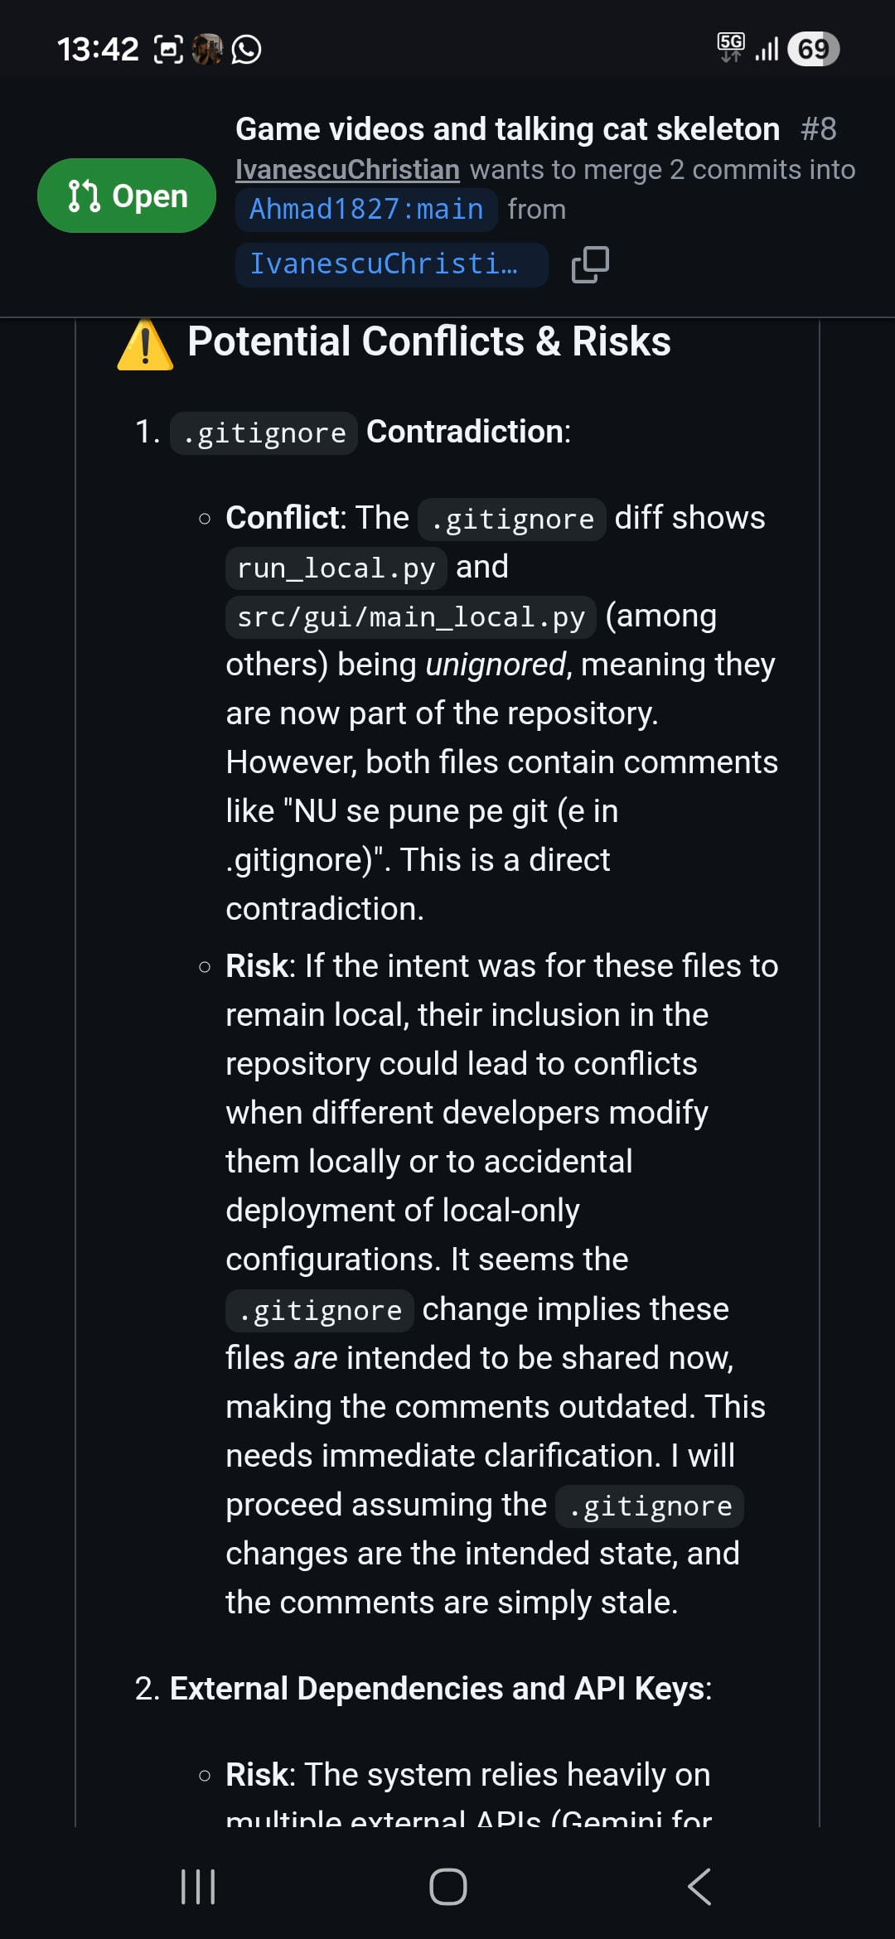The width and height of the screenshot is (895, 1939).
Task: Tap the src/gui/main_local.py code label
Action: [x=411, y=617]
